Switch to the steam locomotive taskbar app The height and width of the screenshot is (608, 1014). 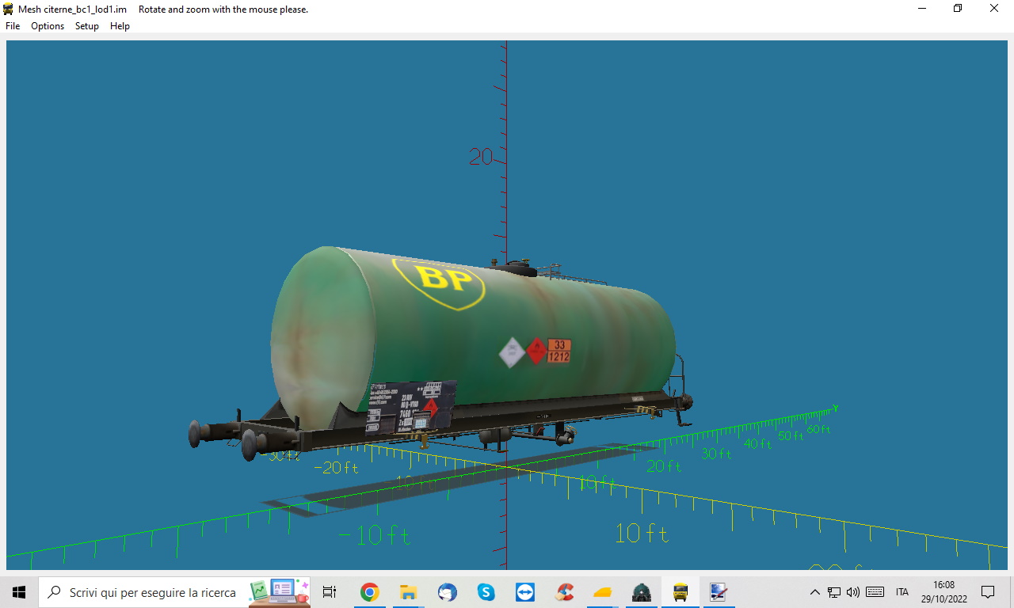point(642,592)
